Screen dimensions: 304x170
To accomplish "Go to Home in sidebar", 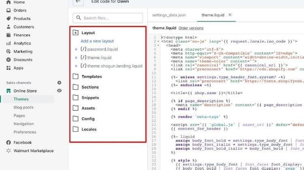I will [19, 2].
